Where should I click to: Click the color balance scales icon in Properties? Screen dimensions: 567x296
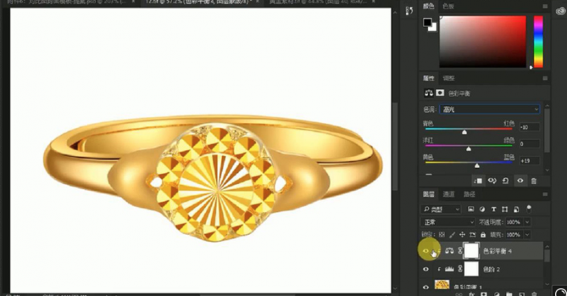[429, 93]
